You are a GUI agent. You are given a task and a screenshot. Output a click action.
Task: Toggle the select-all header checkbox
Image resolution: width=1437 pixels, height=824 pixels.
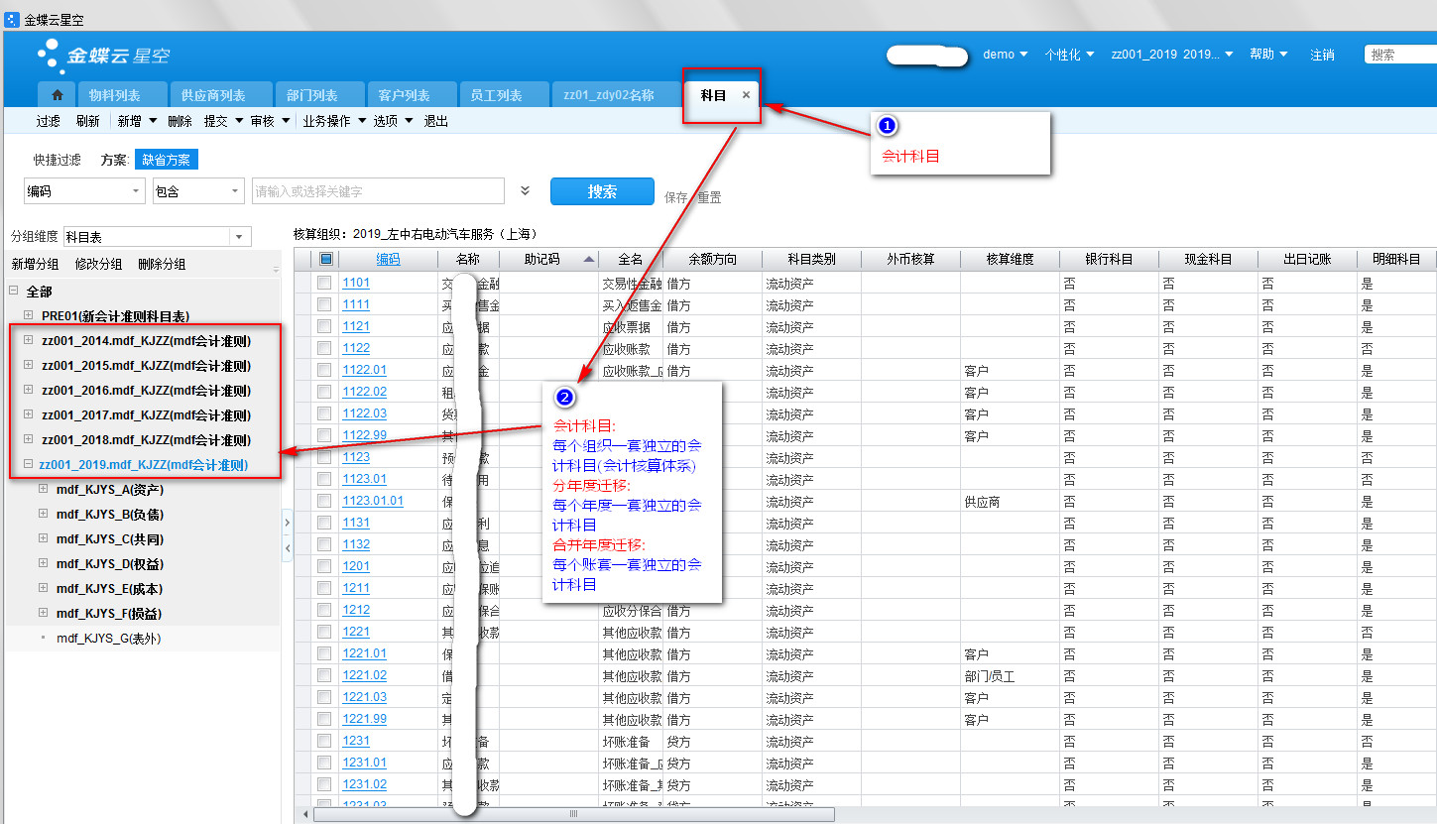click(x=325, y=260)
